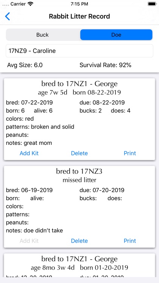
Task: Delete the litter born 08-22-2019
Action: point(79,153)
